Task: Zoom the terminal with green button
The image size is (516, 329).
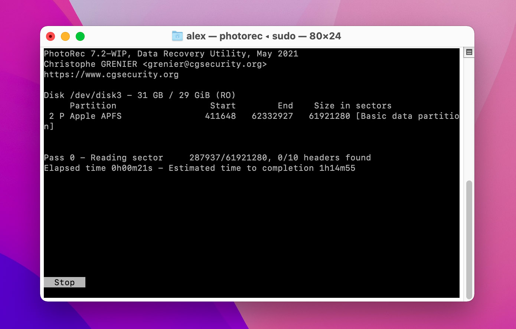Action: point(80,36)
